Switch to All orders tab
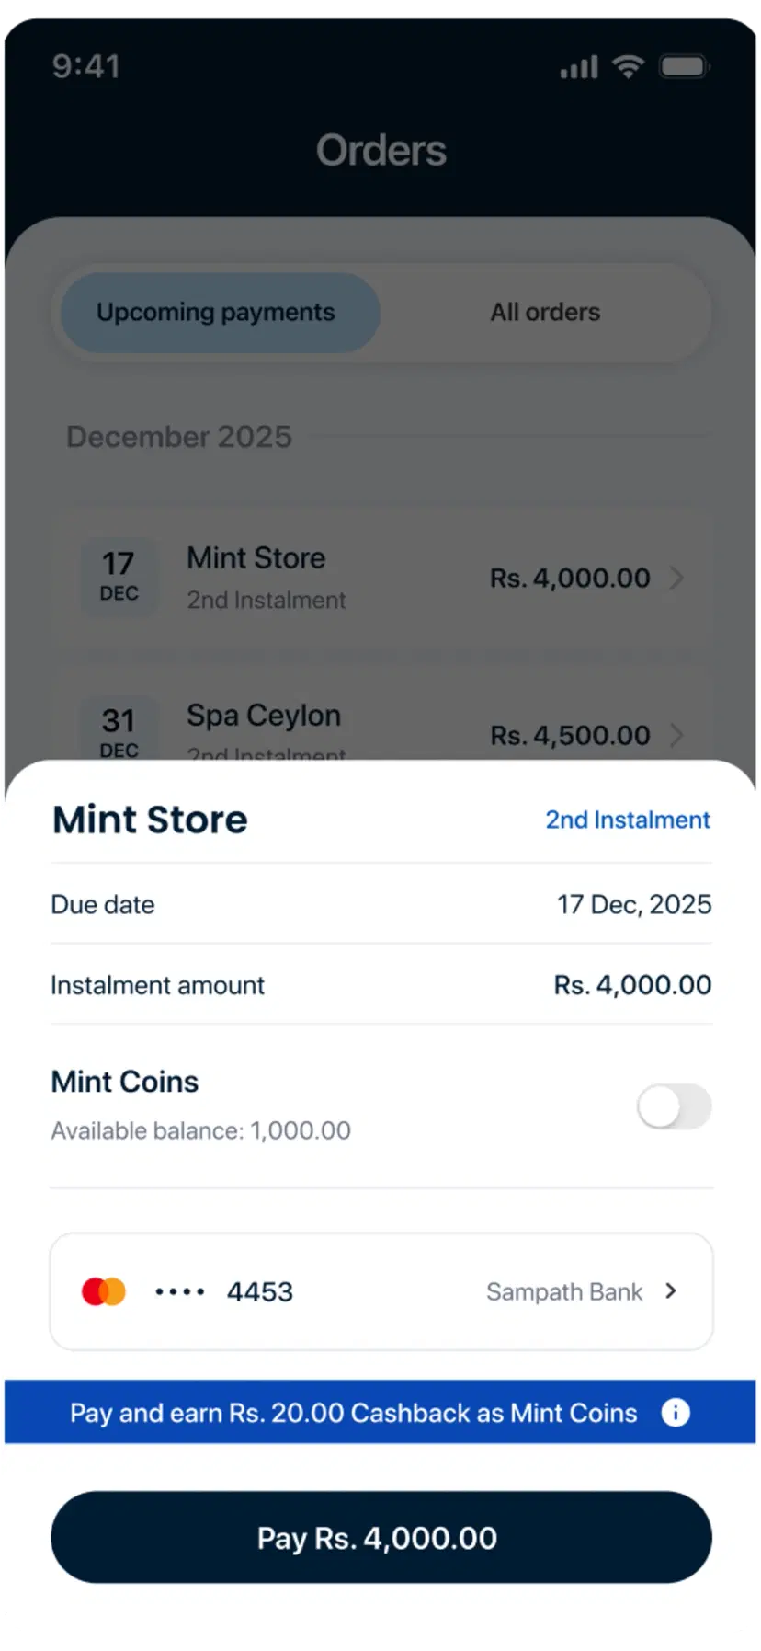This screenshot has height=1651, width=761. pos(545,313)
